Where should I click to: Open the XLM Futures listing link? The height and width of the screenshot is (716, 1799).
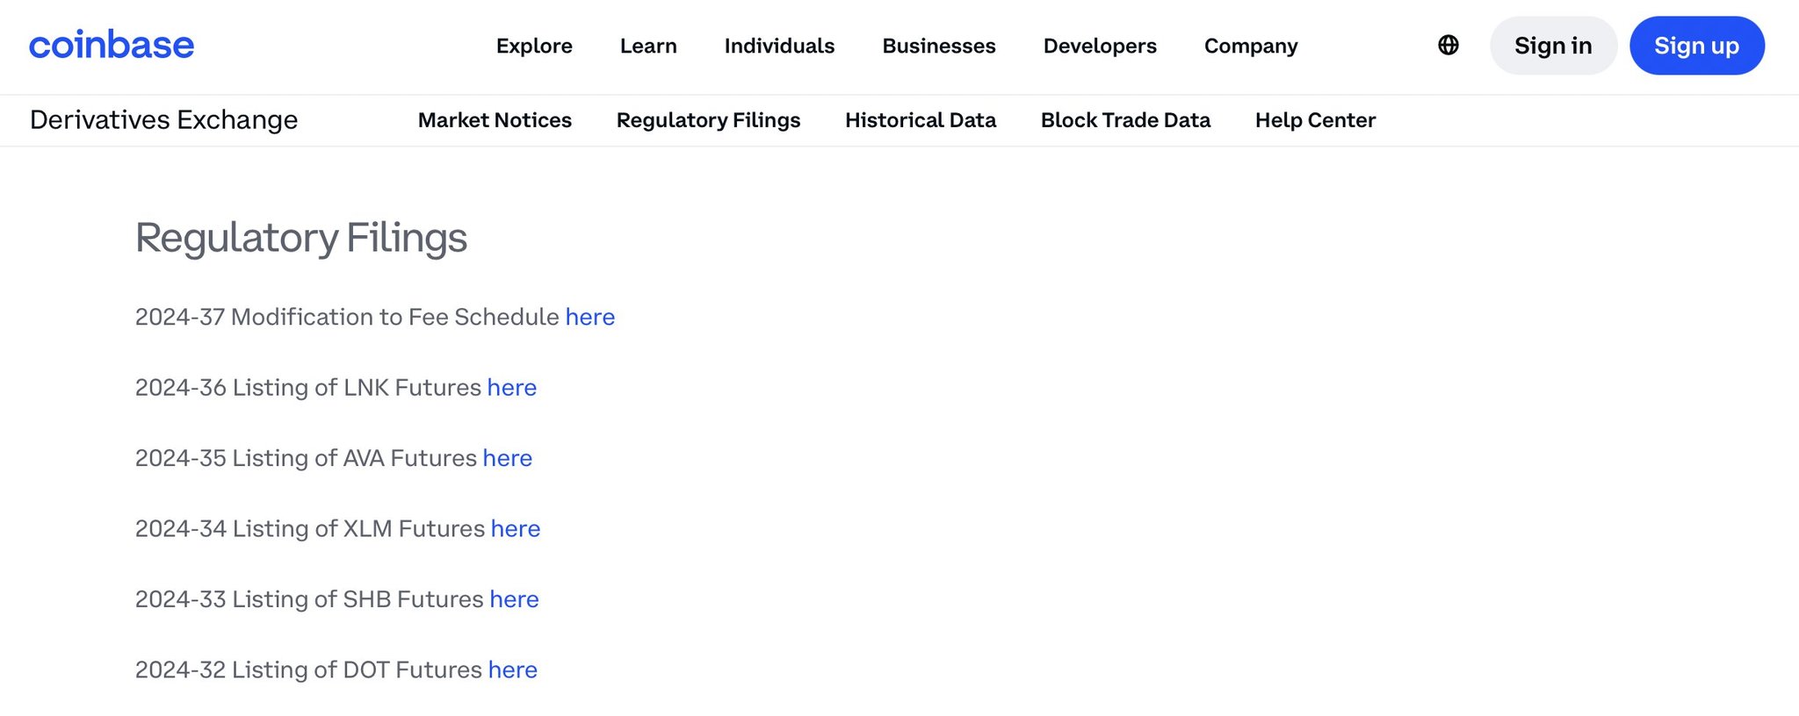coord(515,529)
